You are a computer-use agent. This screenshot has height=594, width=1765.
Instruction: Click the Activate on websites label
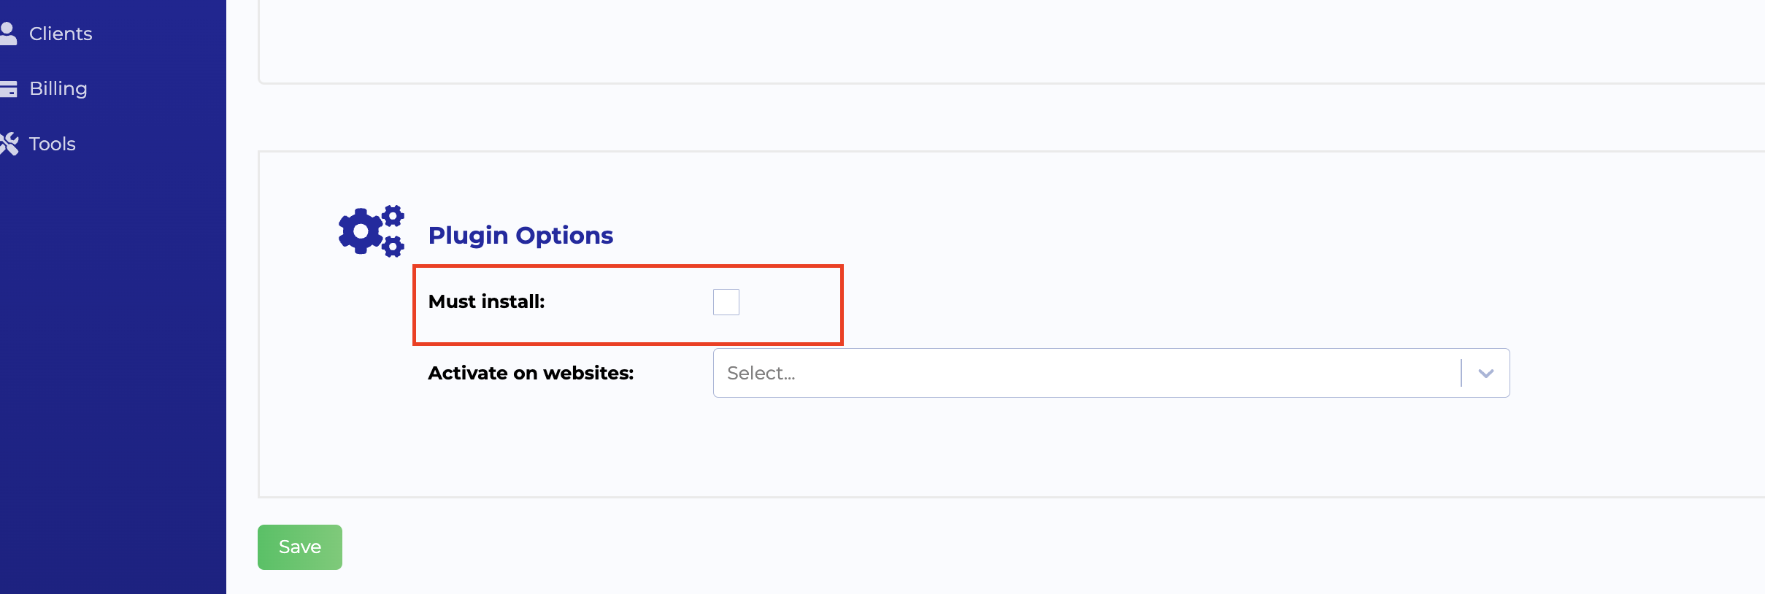pyautogui.click(x=531, y=373)
